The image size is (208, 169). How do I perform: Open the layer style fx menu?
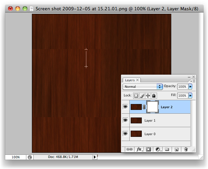pyautogui.click(x=139, y=149)
